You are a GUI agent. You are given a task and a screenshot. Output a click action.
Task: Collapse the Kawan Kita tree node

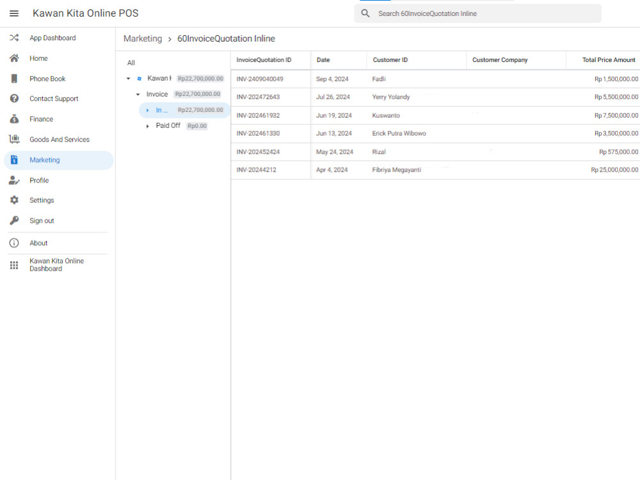pos(128,78)
